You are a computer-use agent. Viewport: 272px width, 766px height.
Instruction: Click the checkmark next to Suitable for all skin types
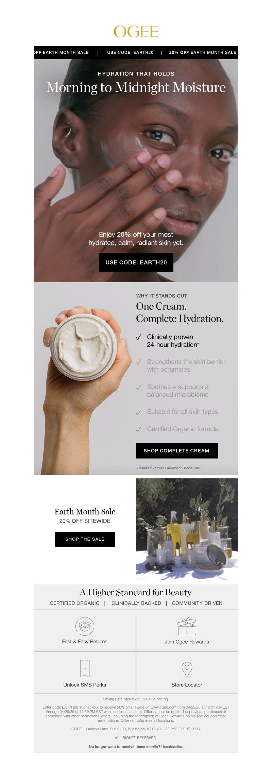pyautogui.click(x=138, y=412)
